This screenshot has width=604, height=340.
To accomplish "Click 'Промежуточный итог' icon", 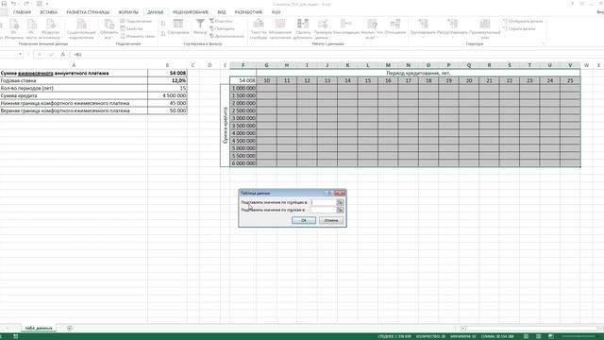I will pos(485,29).
